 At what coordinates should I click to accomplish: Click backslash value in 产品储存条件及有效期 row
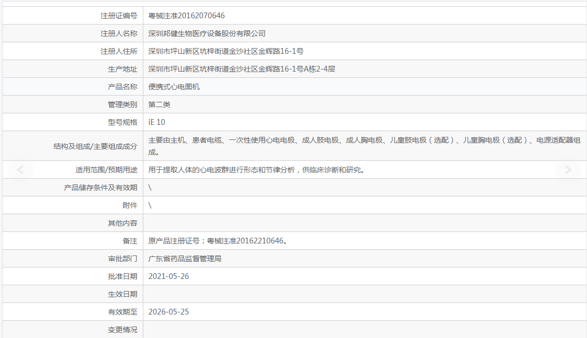click(150, 188)
